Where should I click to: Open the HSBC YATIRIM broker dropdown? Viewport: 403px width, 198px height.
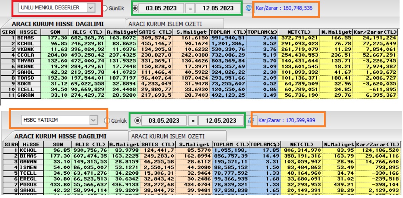click(93, 120)
